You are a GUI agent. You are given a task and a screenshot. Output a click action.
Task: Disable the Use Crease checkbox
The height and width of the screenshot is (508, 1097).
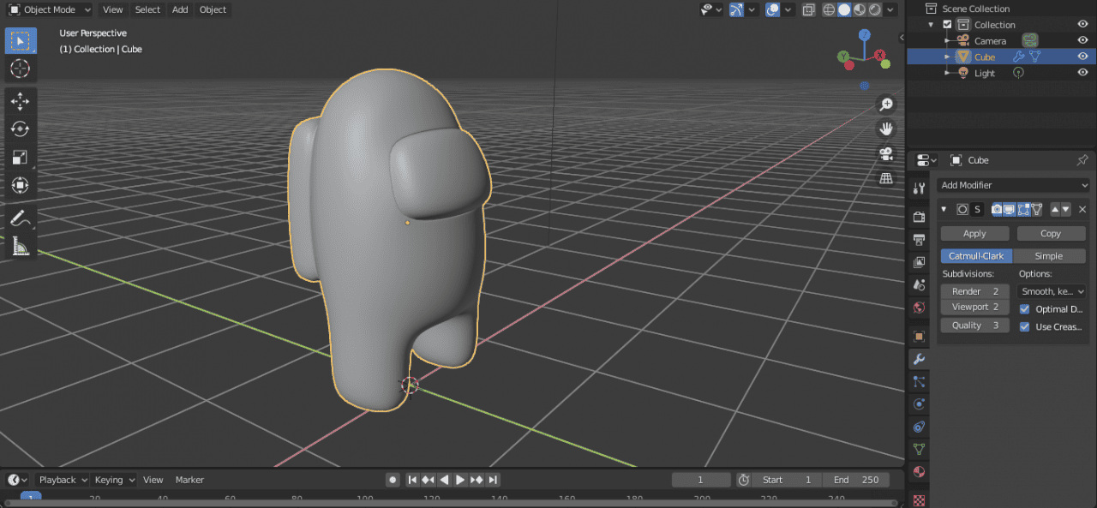coord(1025,326)
